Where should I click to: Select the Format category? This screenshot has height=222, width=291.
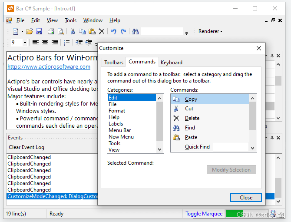click(132, 111)
